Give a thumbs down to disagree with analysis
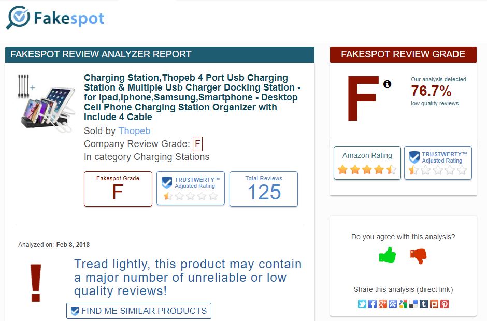 click(x=418, y=254)
